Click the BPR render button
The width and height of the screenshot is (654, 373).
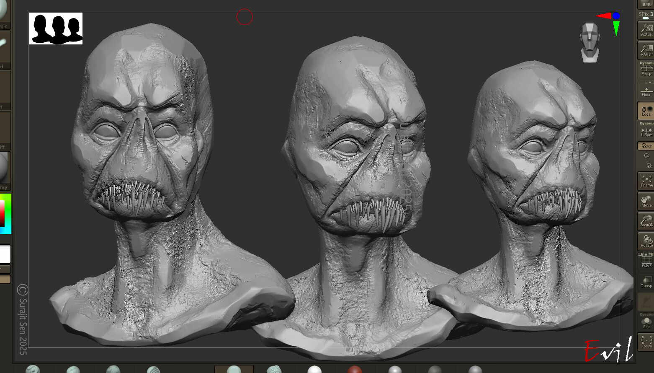[648, 4]
